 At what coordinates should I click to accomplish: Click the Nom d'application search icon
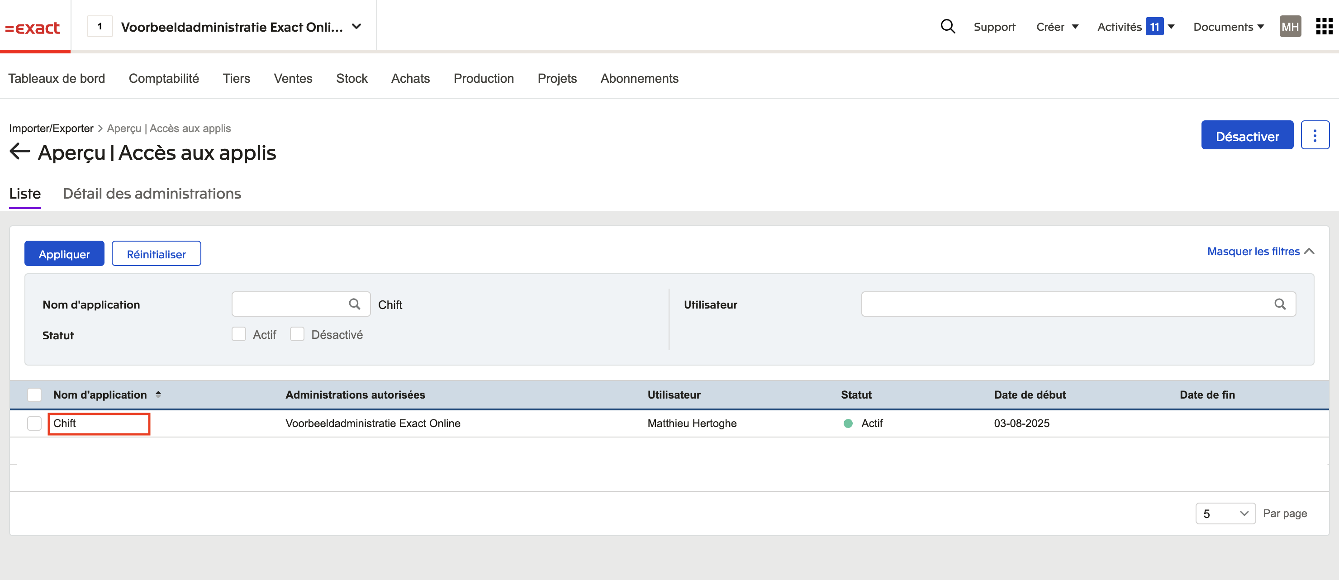point(355,304)
